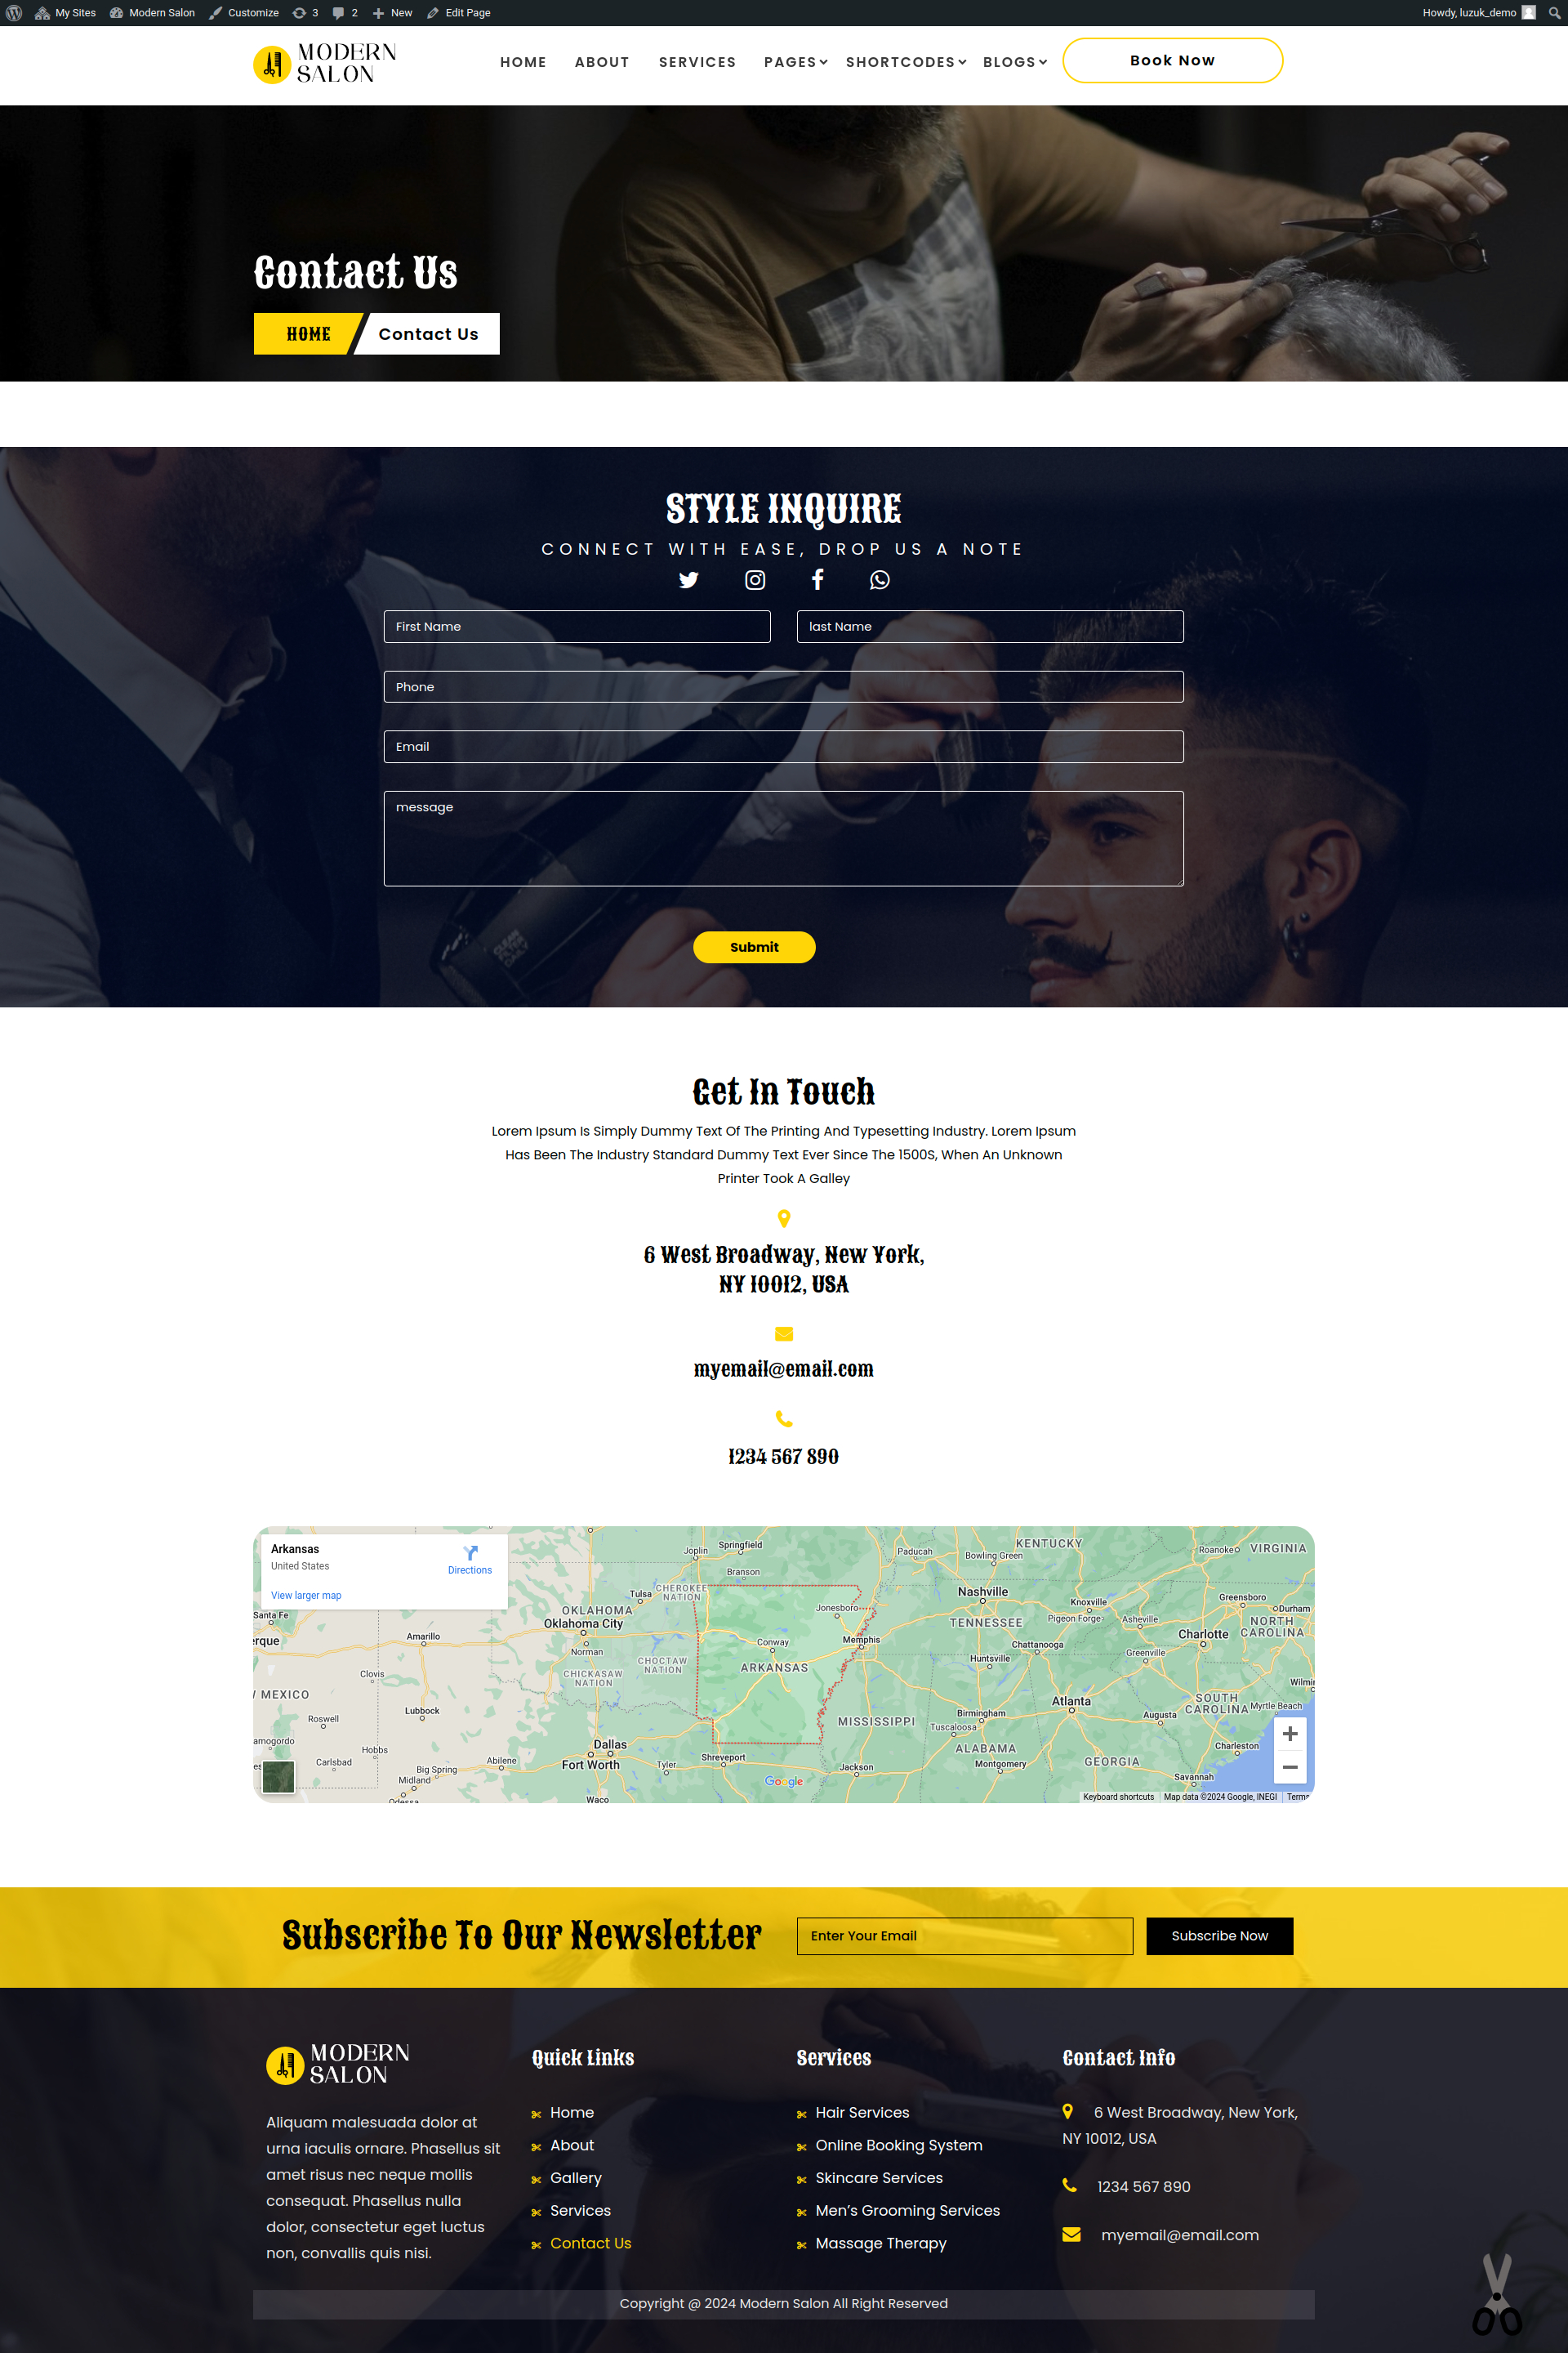Screen dimensions: 1568x2353
Task: Click the WhatsApp social media icon
Action: [875, 581]
